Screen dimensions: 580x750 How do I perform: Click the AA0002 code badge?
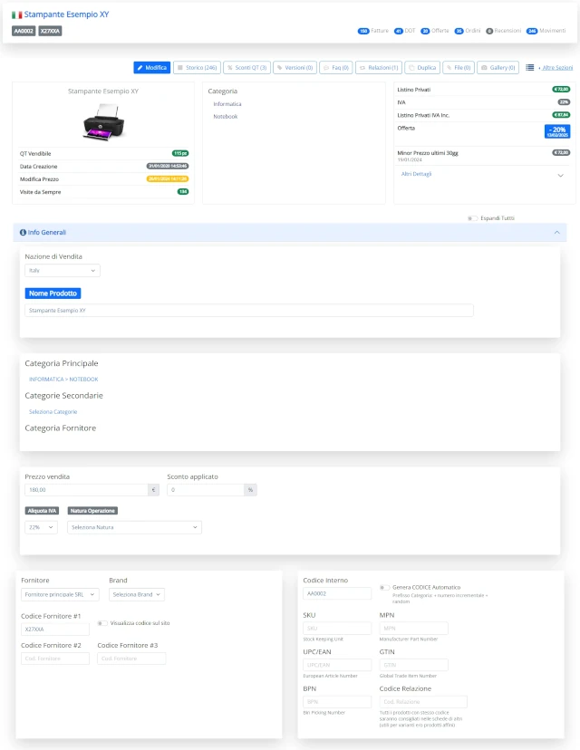click(24, 31)
